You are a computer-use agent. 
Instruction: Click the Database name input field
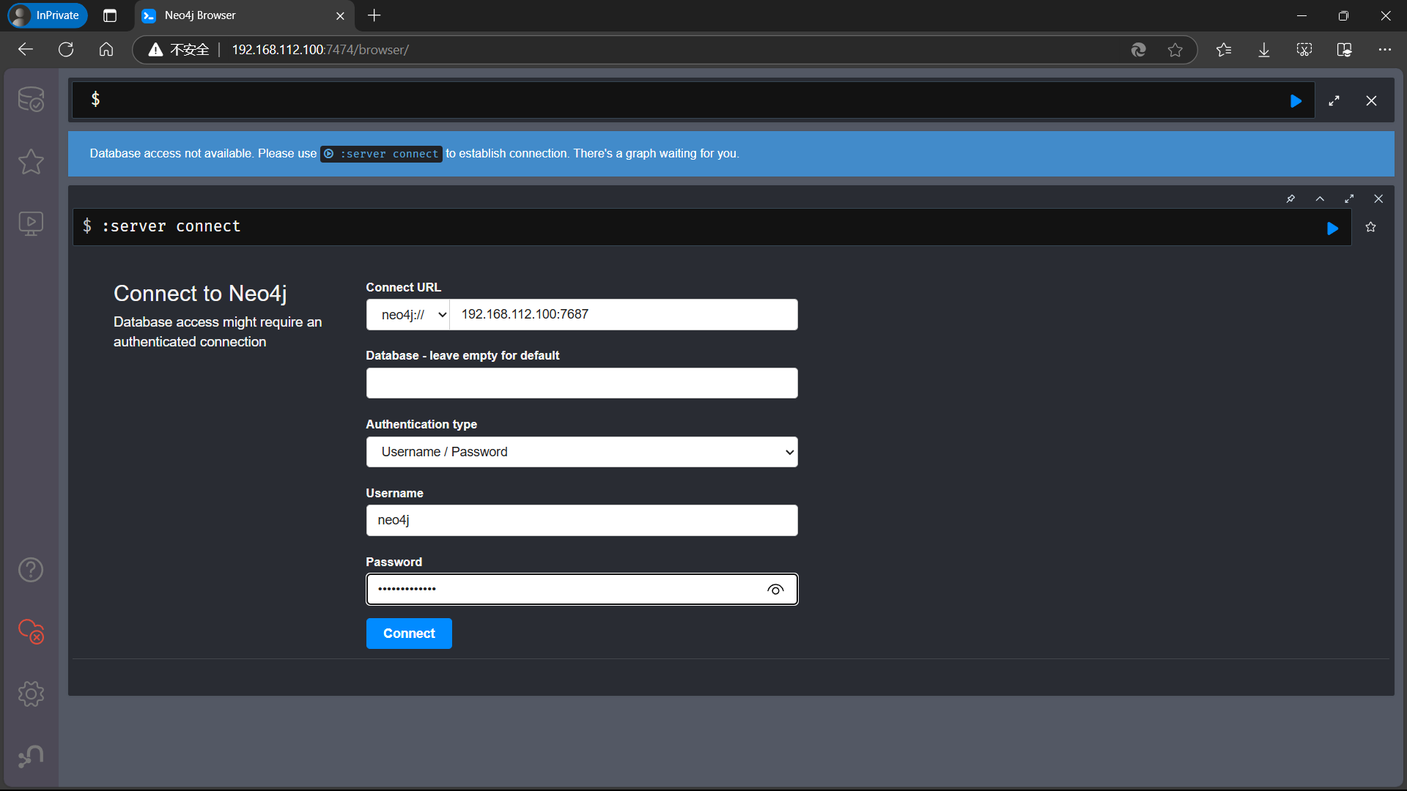581,383
